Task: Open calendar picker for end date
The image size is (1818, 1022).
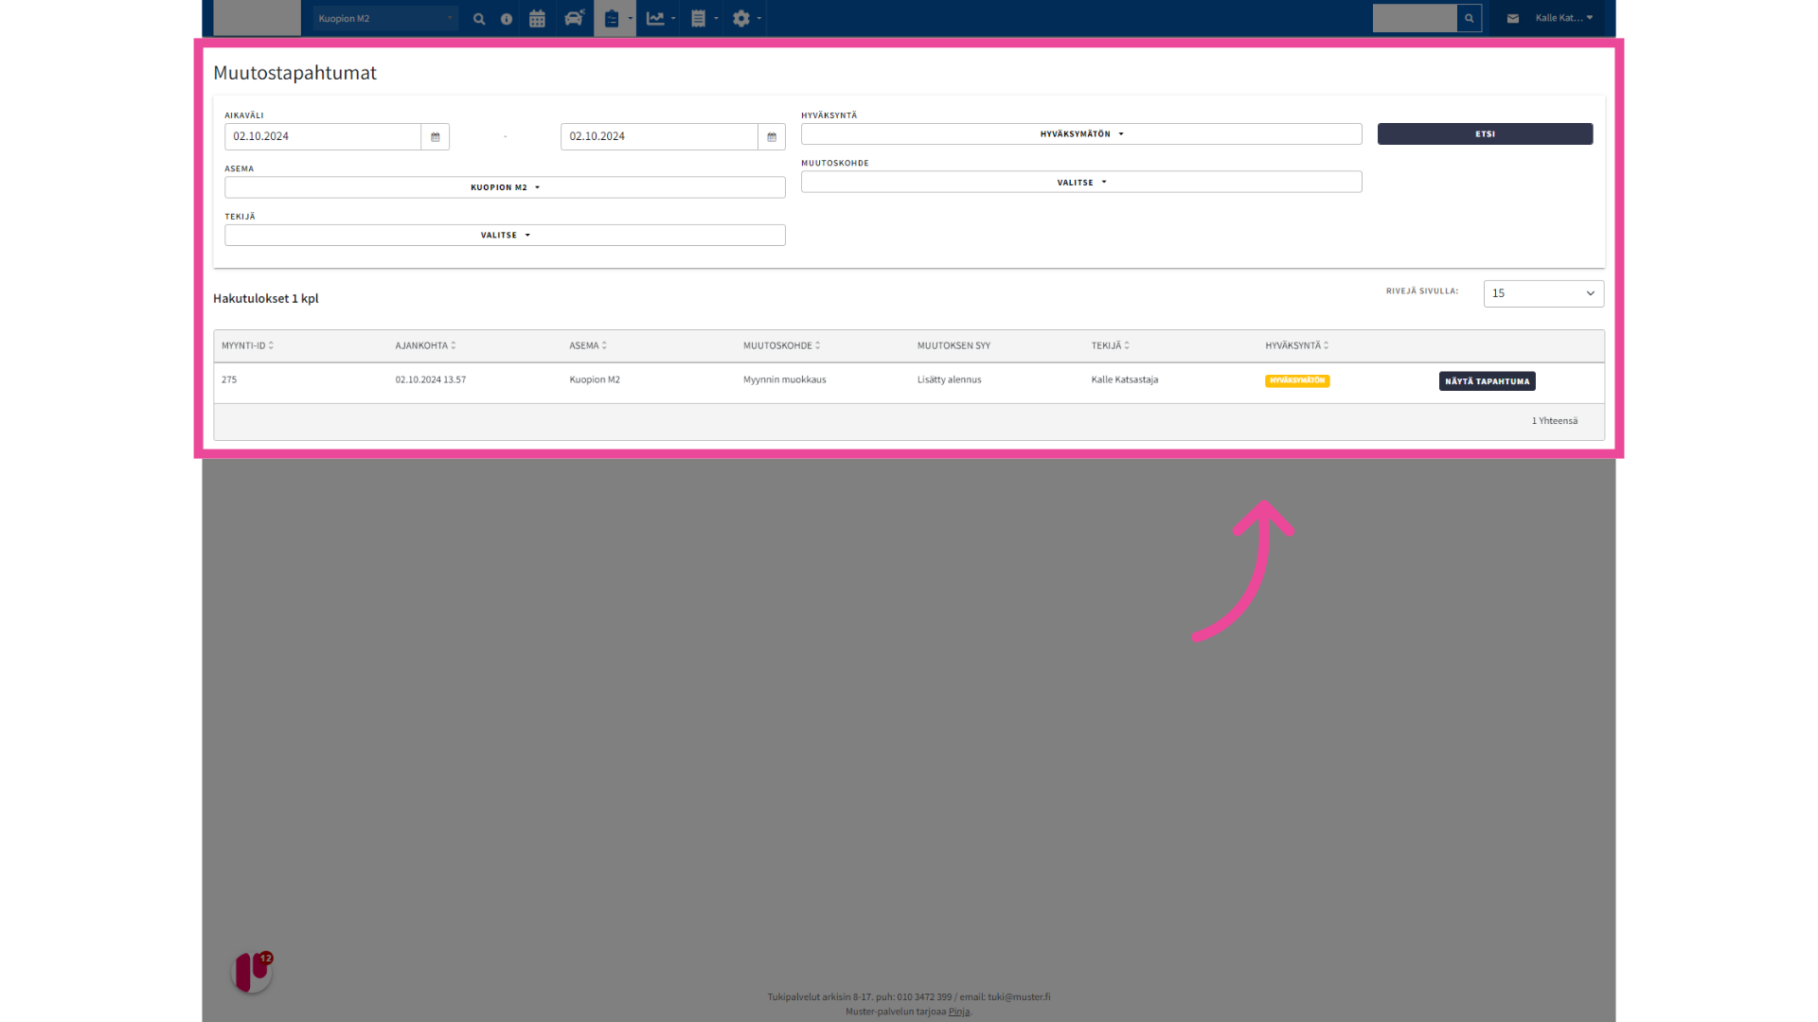Action: 772,136
